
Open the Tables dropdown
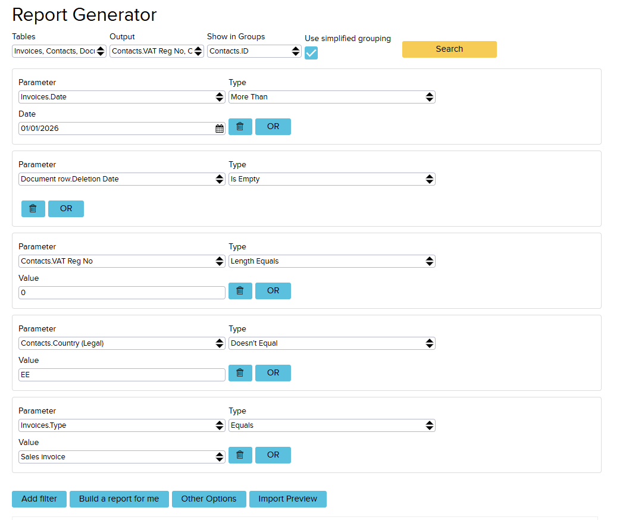59,51
